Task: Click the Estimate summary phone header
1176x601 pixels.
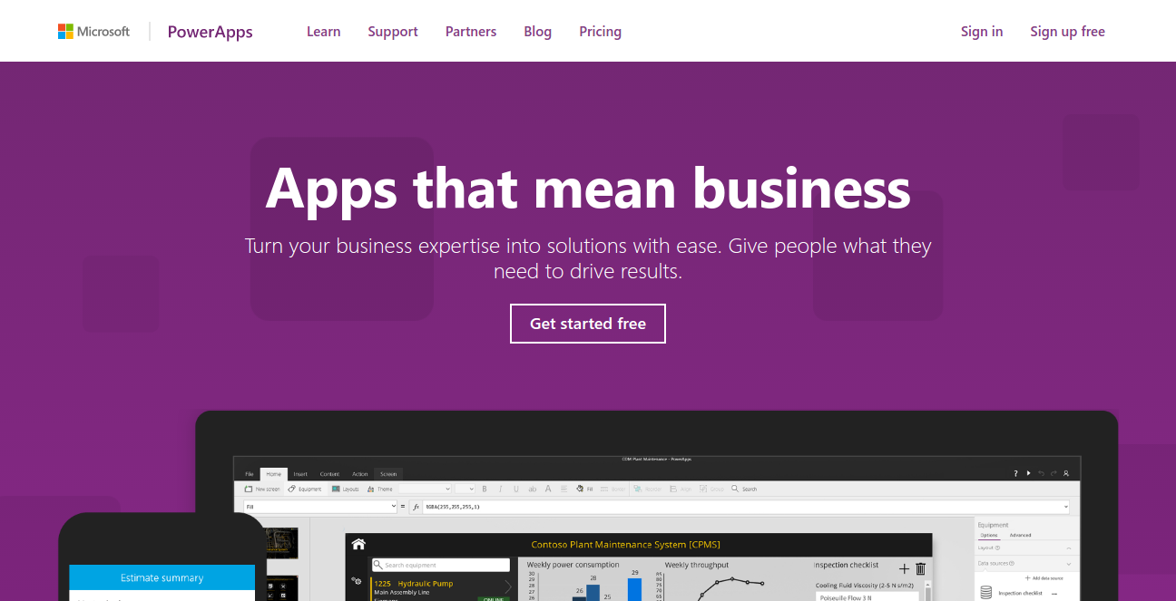Action: 162,577
